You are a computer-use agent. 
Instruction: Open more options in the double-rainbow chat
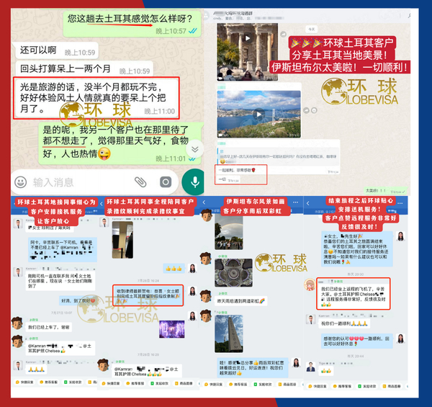[296, 202]
